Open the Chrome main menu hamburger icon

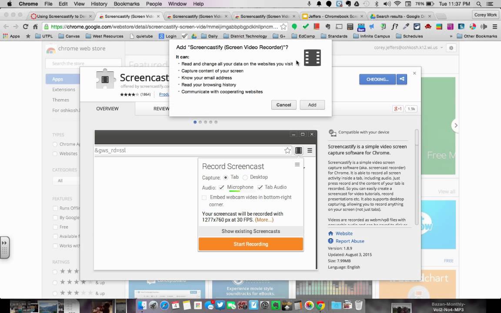[494, 27]
